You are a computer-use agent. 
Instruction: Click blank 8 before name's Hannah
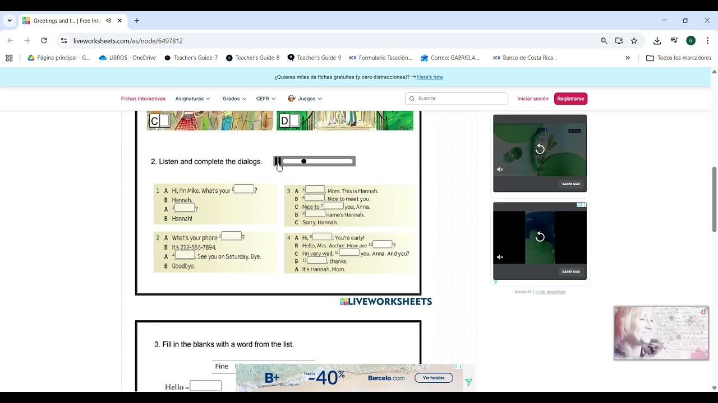click(x=315, y=213)
